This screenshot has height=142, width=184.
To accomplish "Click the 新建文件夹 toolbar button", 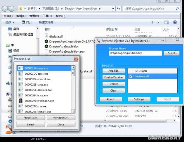I will [x=46, y=22].
